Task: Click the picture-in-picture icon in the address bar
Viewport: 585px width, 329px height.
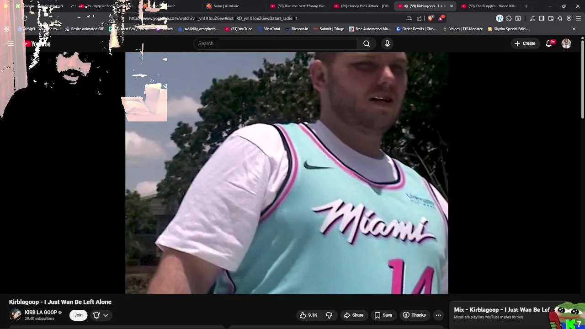Action: 409,18
